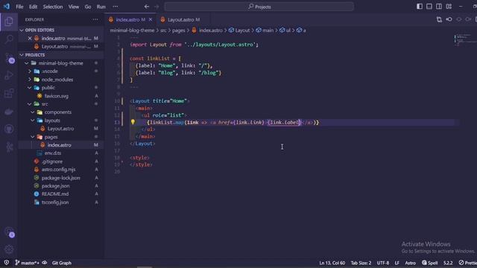Open the Accounts menu icon
Image resolution: width=477 pixels, height=268 pixels.
point(10,232)
